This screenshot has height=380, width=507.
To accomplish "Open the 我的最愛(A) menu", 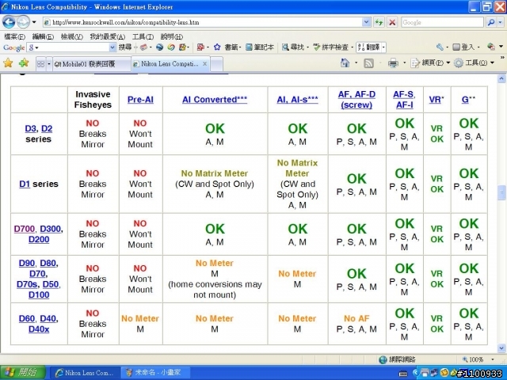I will coord(108,36).
